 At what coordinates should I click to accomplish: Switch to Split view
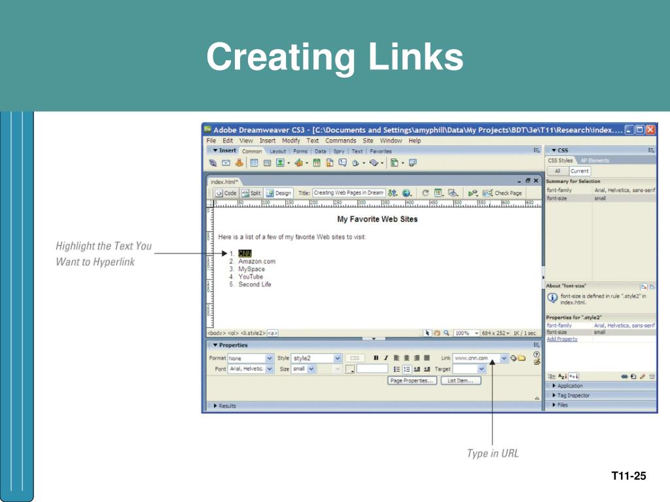tap(251, 193)
